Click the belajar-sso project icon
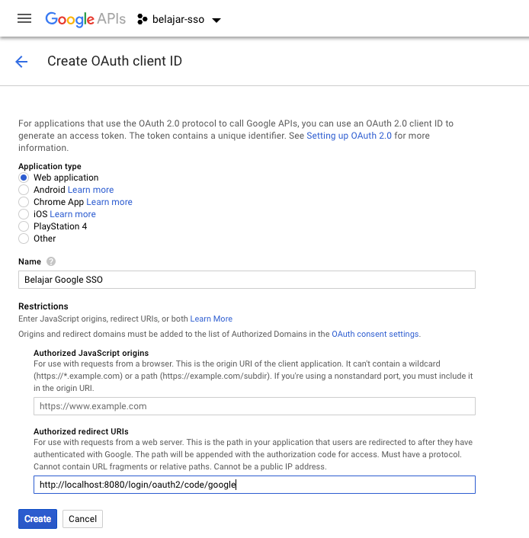The height and width of the screenshot is (538, 529). pos(142,19)
